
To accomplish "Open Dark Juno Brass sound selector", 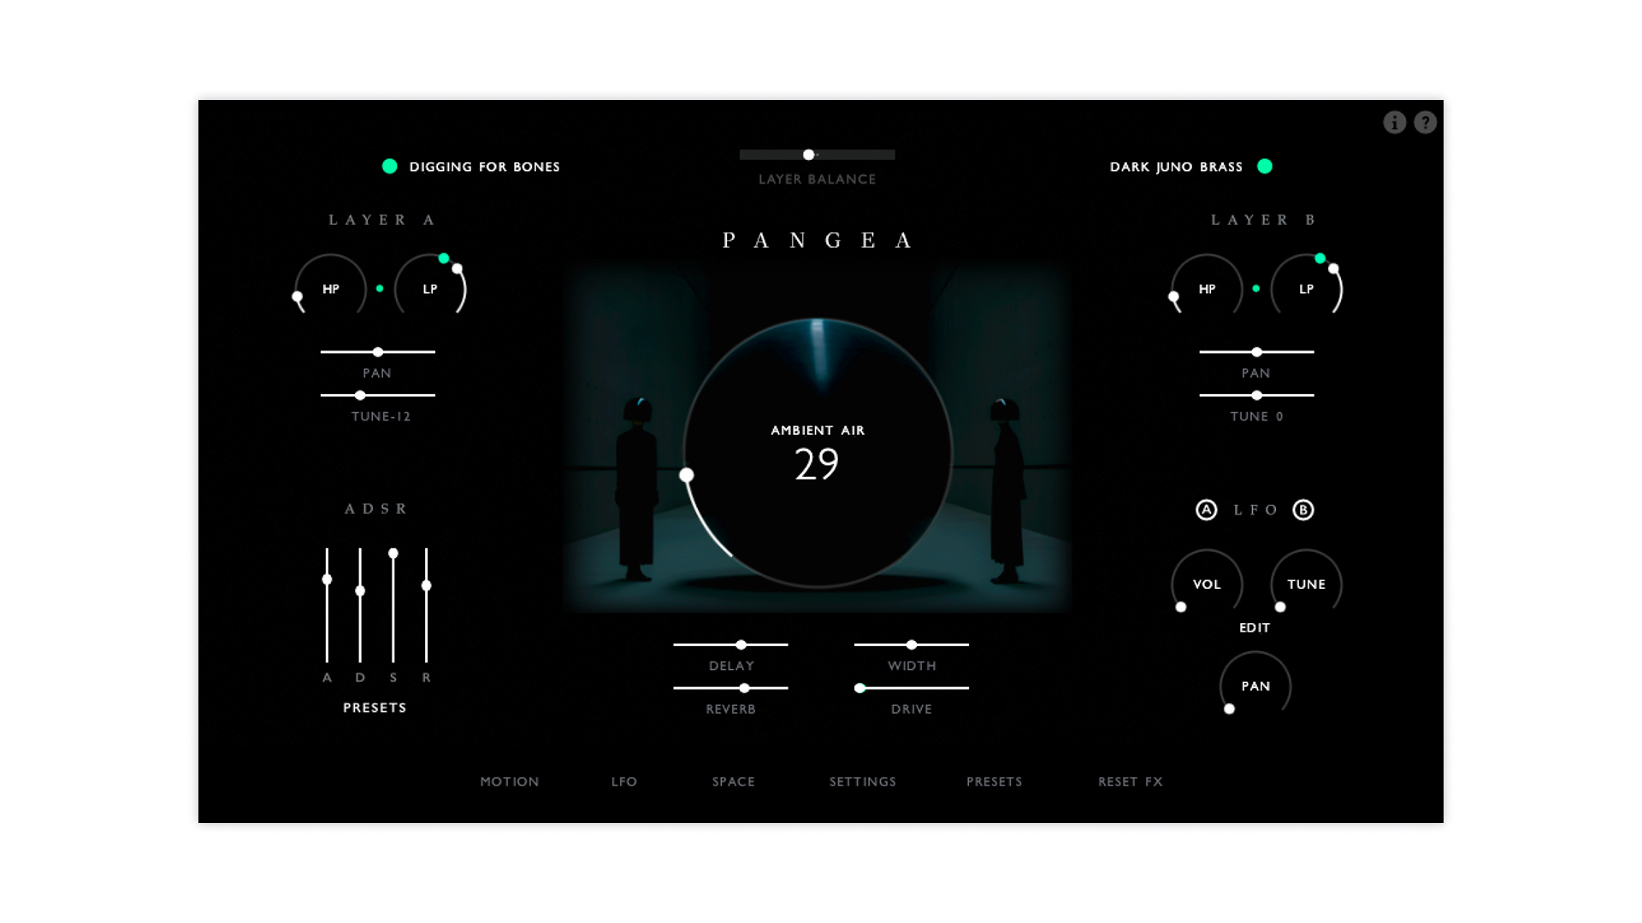I will [x=1176, y=167].
